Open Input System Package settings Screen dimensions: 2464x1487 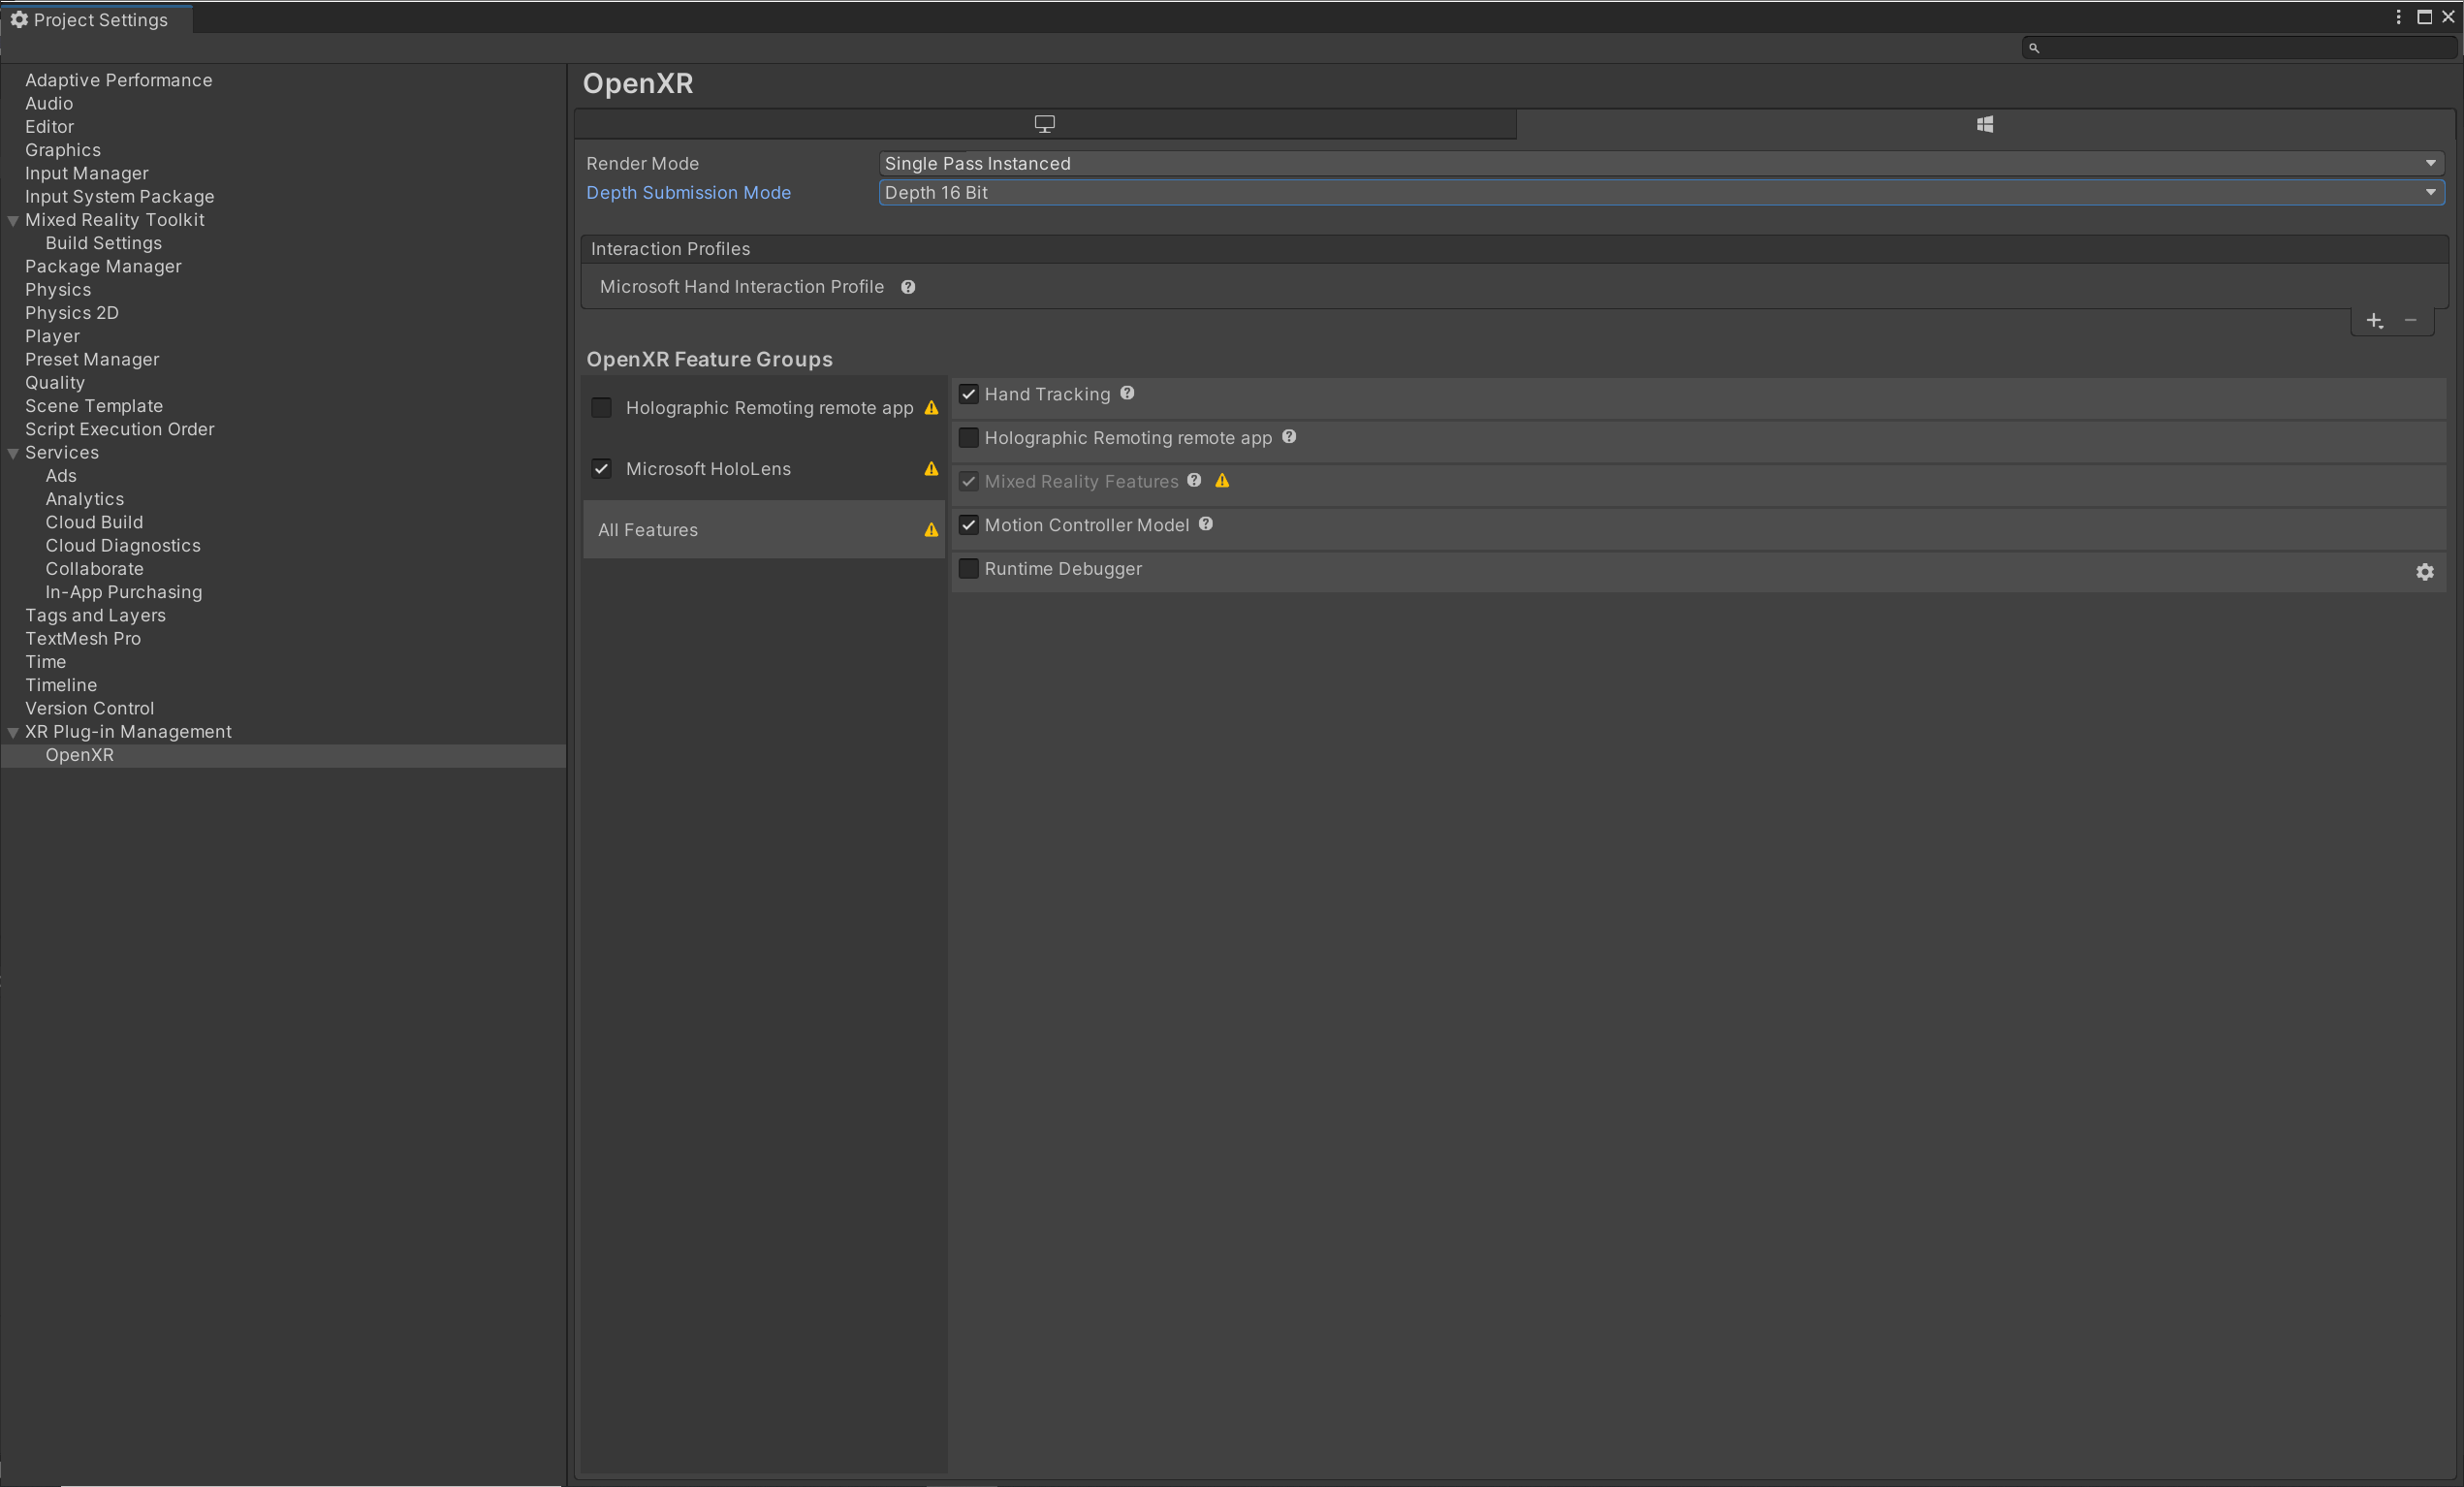119,197
